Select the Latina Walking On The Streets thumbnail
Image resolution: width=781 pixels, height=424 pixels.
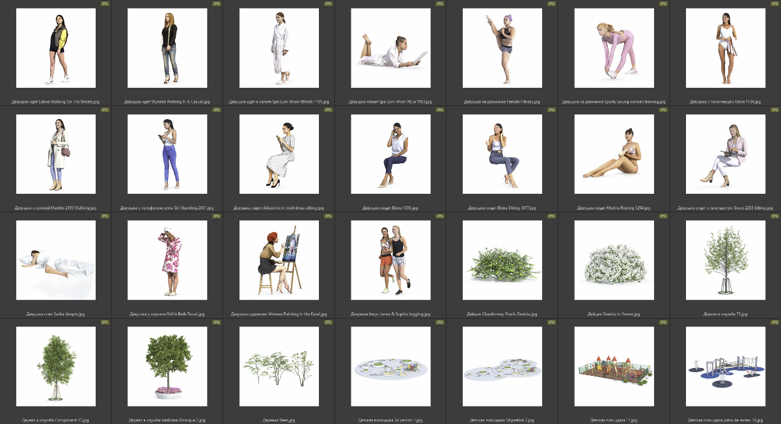point(56,48)
